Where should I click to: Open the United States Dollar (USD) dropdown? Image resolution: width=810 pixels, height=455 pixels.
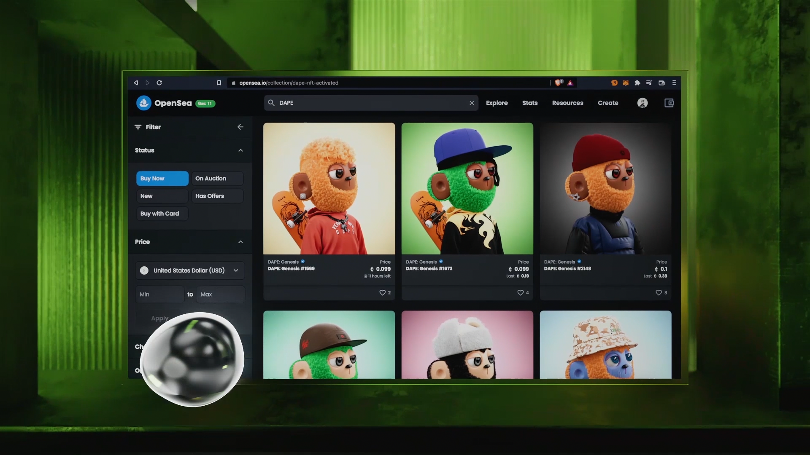[190, 270]
